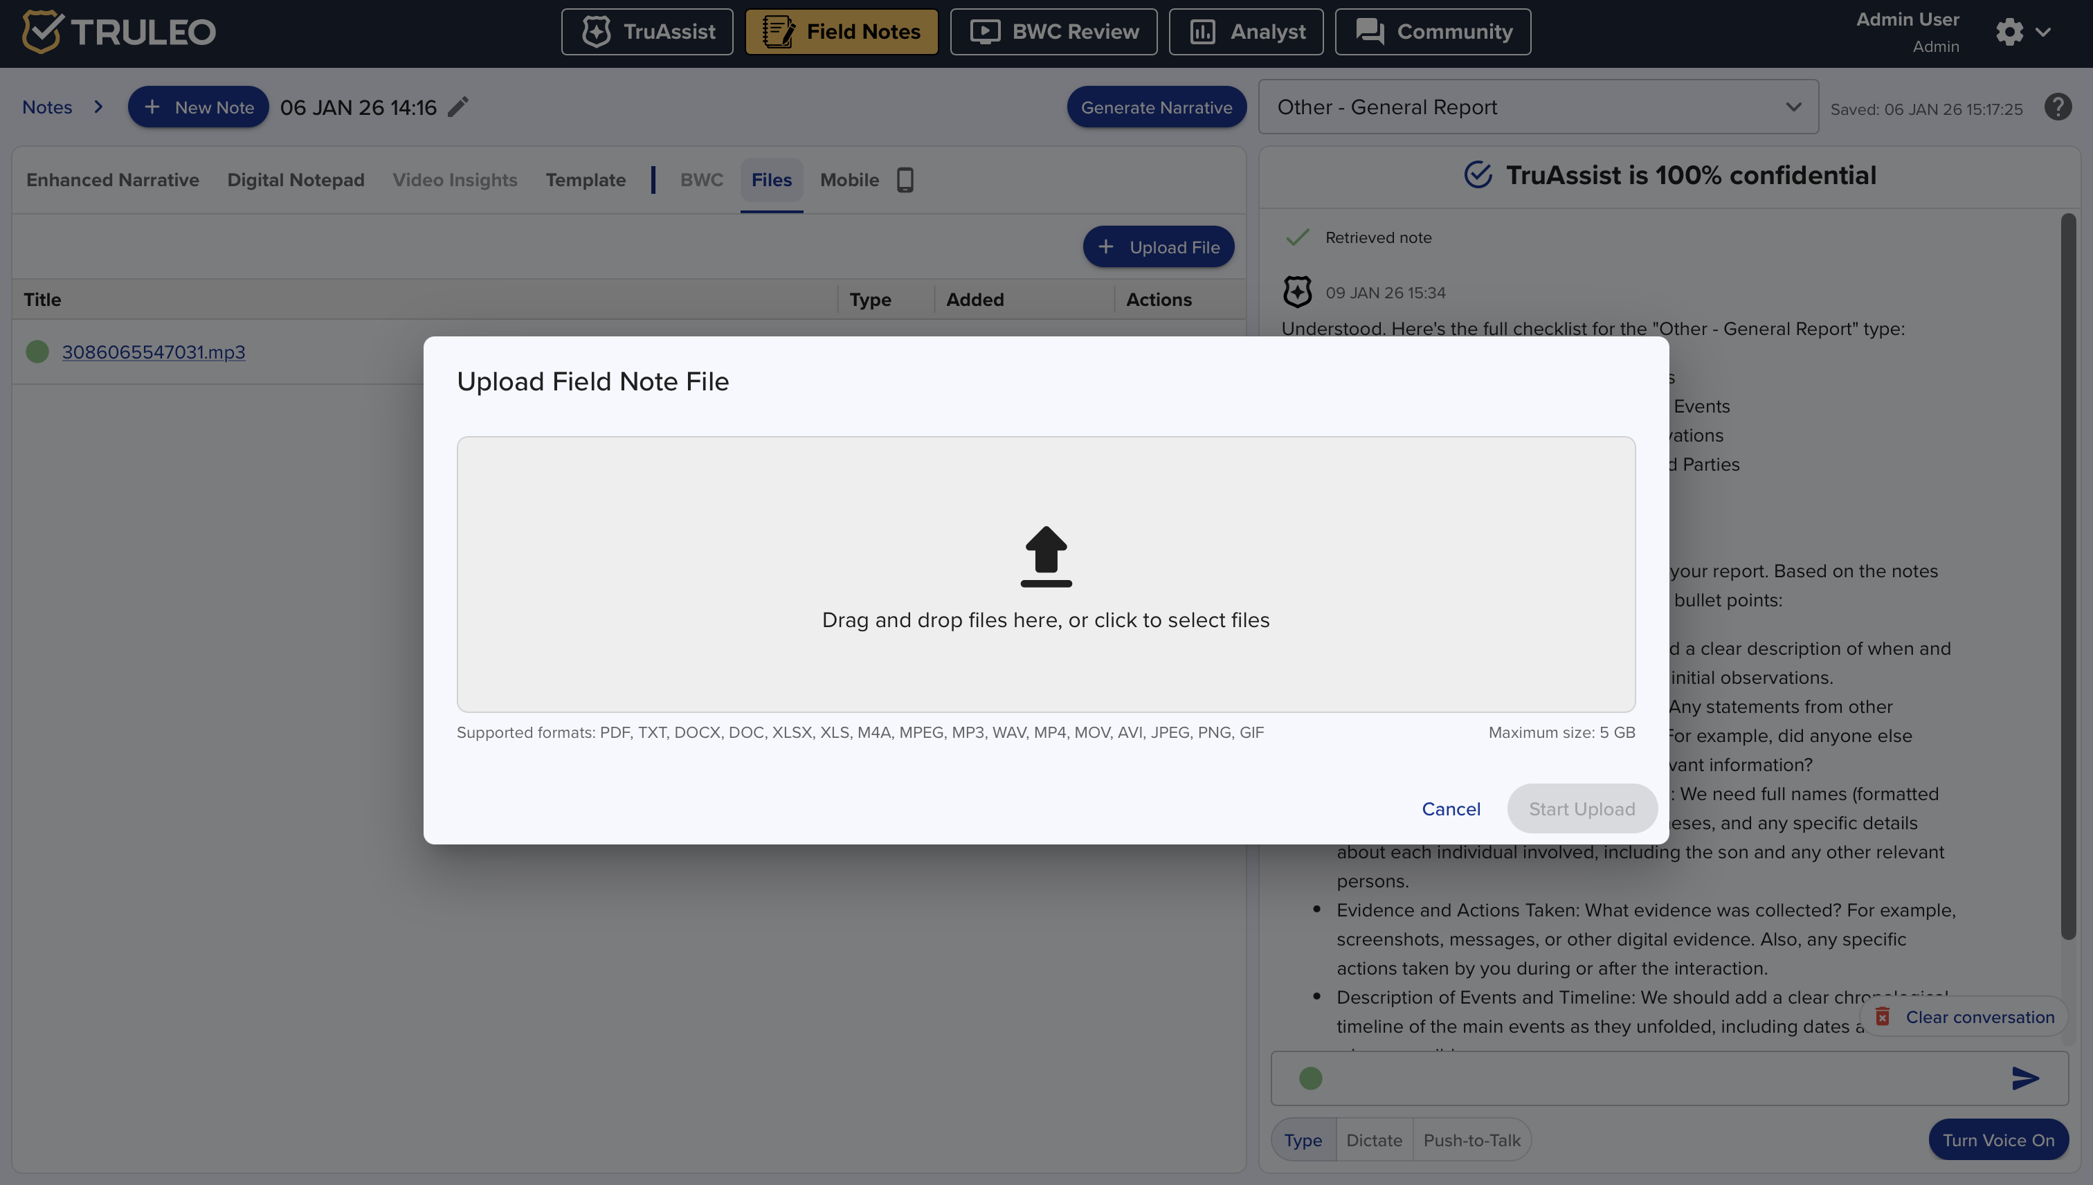This screenshot has height=1185, width=2093.
Task: Switch to Digital Notepad tab
Action: 296,180
